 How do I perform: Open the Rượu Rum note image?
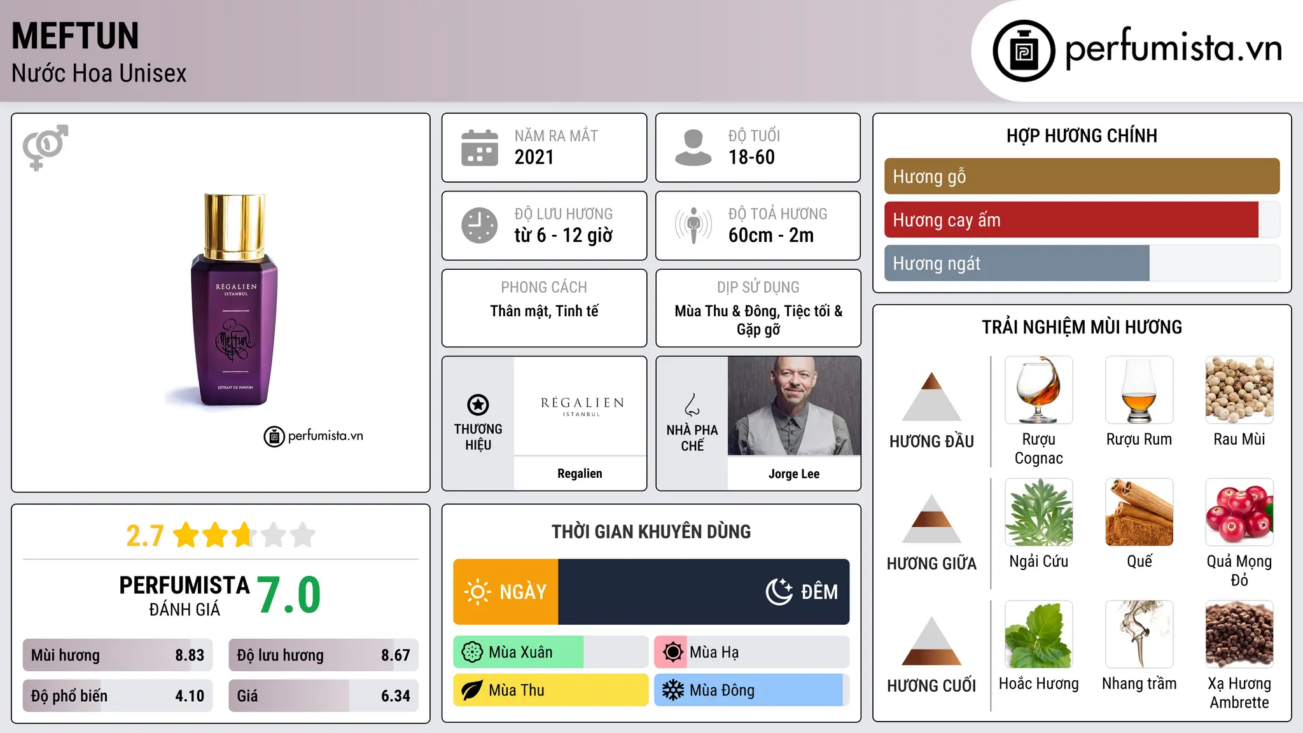tap(1139, 390)
